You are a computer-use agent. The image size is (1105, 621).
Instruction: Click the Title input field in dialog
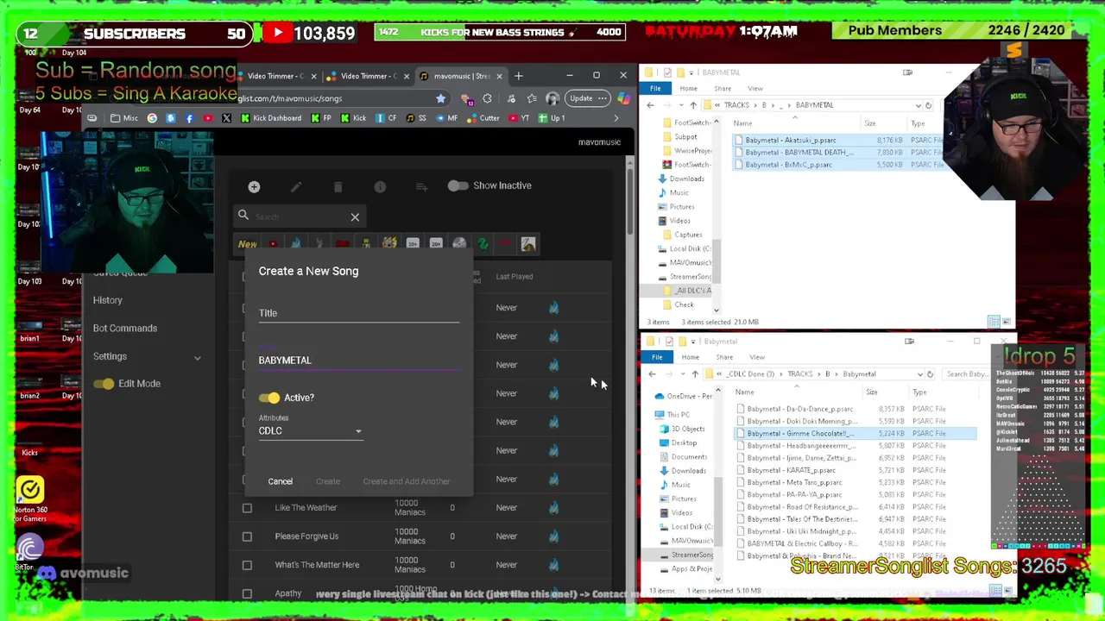[x=358, y=313]
